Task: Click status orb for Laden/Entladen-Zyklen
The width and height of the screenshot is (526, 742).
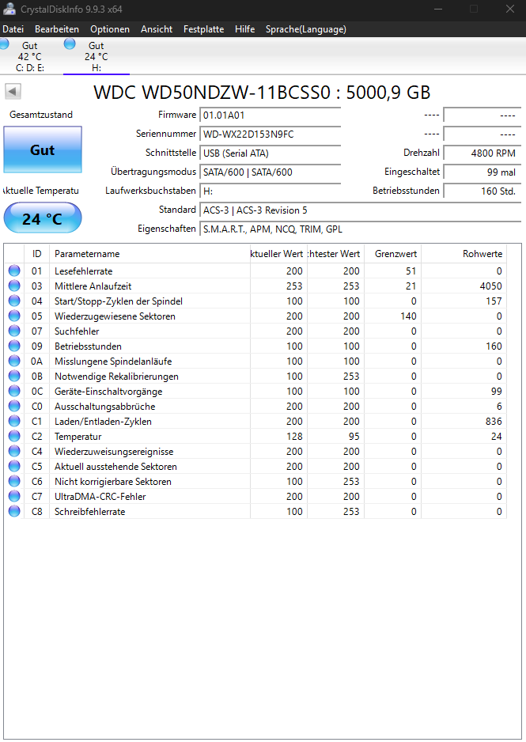Action: pos(15,421)
